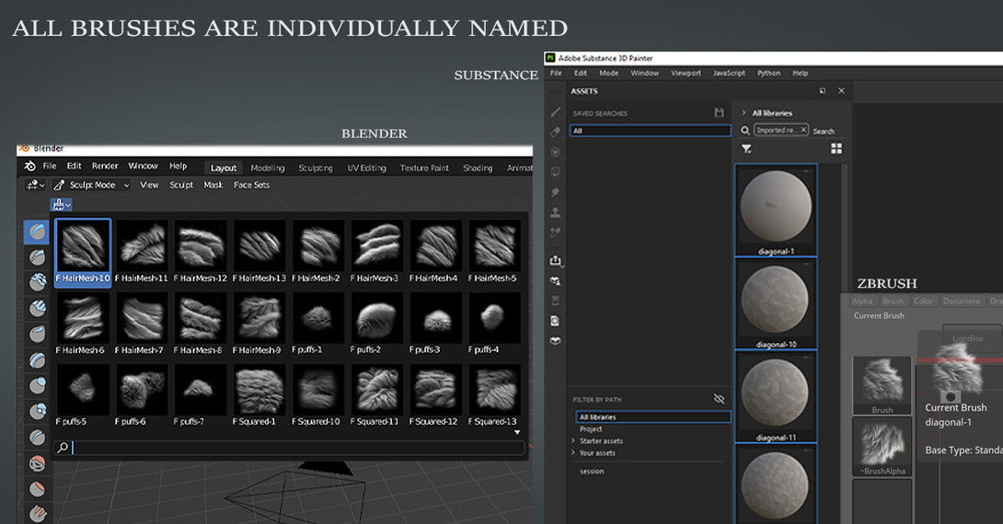This screenshot has height=524, width=1003.
Task: Click the down arrow below Blender brush grid
Action: pyautogui.click(x=517, y=433)
